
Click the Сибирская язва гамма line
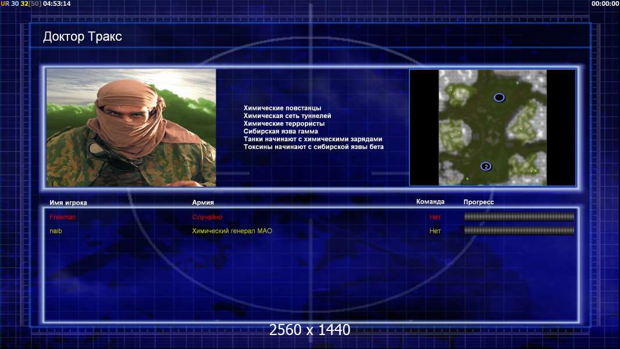tap(281, 131)
